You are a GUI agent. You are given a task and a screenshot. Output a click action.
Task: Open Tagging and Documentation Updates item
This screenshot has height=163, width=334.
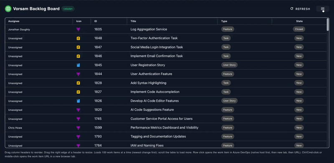click(158, 137)
